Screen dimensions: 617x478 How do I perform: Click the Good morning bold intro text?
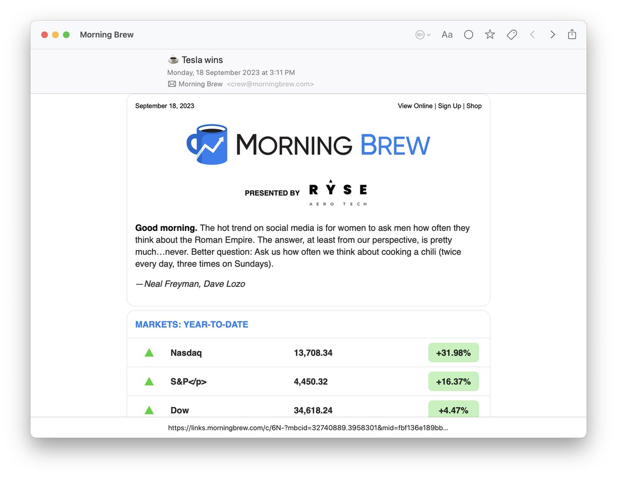166,228
